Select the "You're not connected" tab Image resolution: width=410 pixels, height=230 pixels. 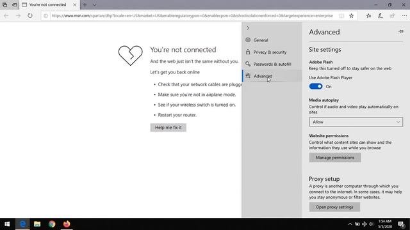49,4
